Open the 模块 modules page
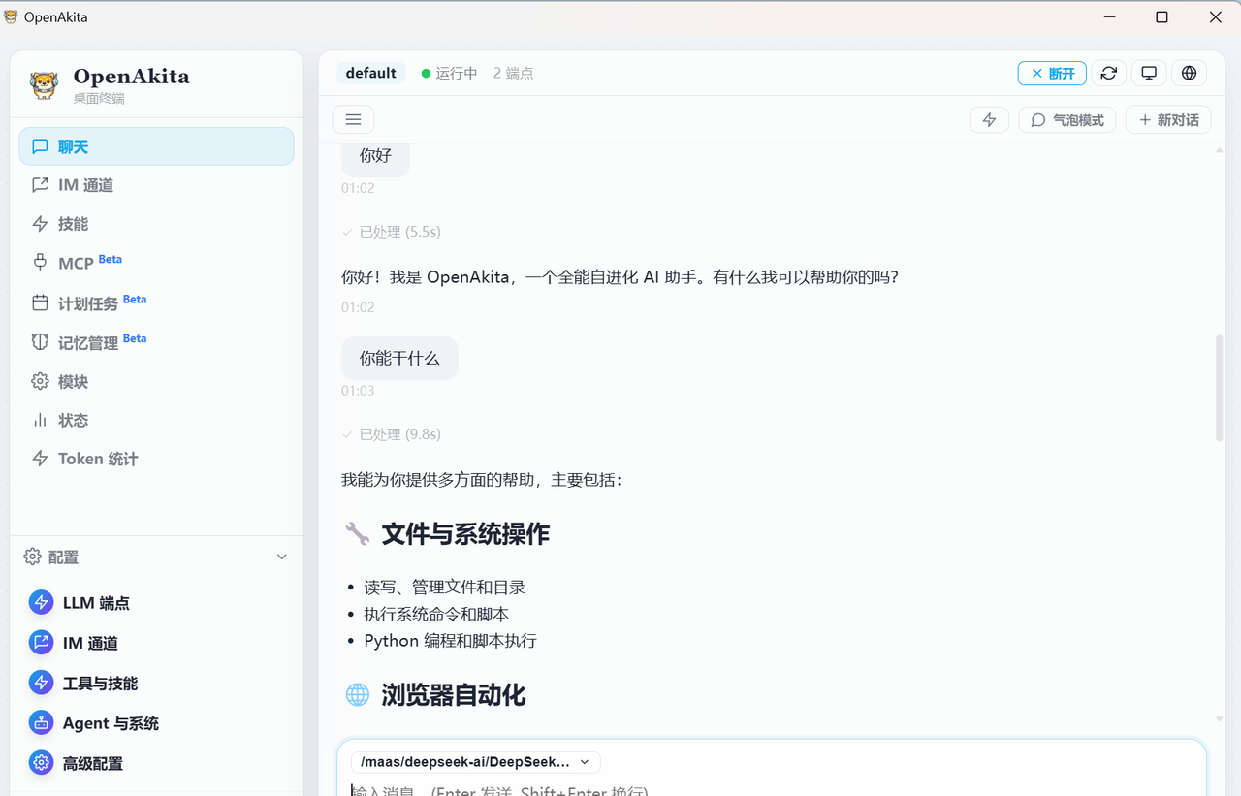1241x796 pixels. click(156, 381)
